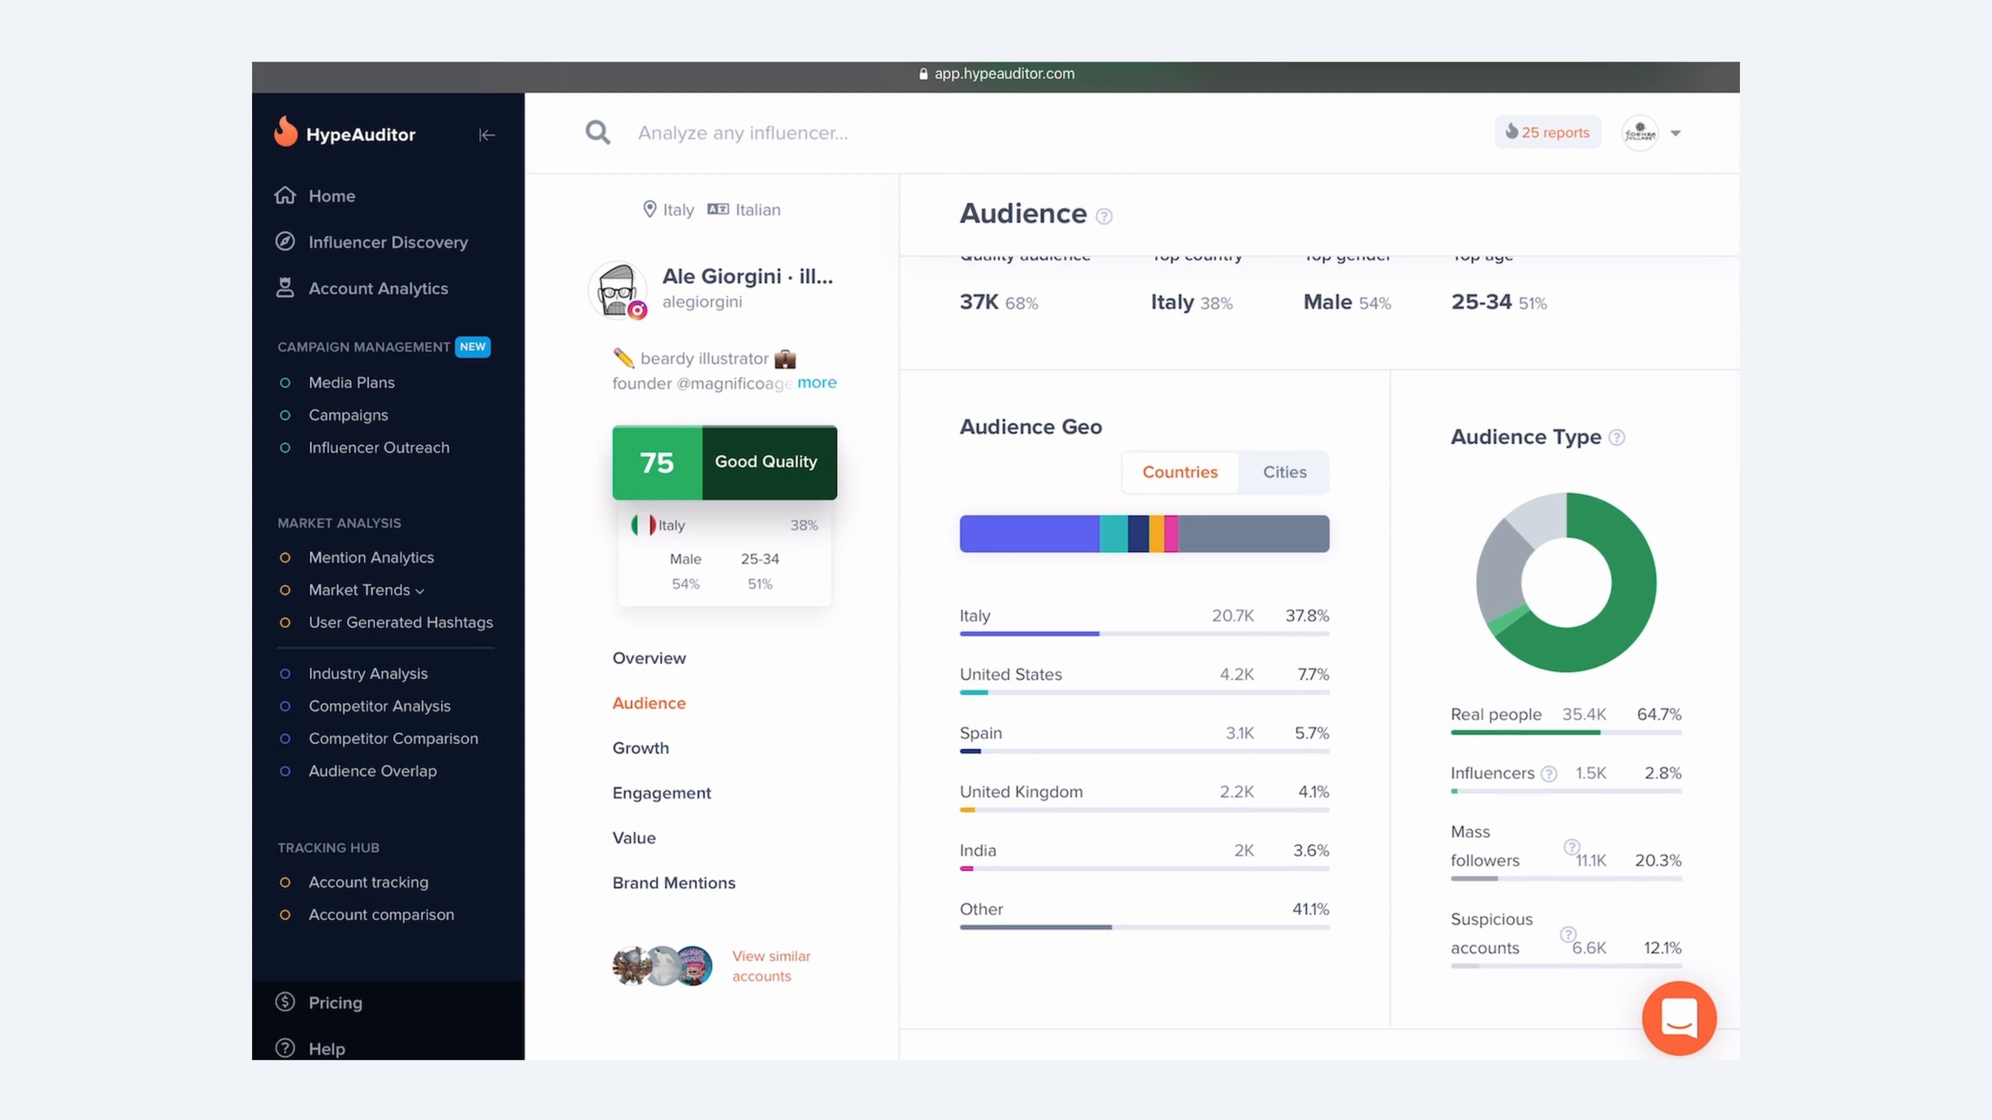Screen dimensions: 1992x1120
Task: Click the India 3.6% row
Action: (1144, 856)
